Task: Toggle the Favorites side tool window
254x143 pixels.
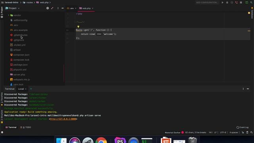Action: tap(2, 99)
